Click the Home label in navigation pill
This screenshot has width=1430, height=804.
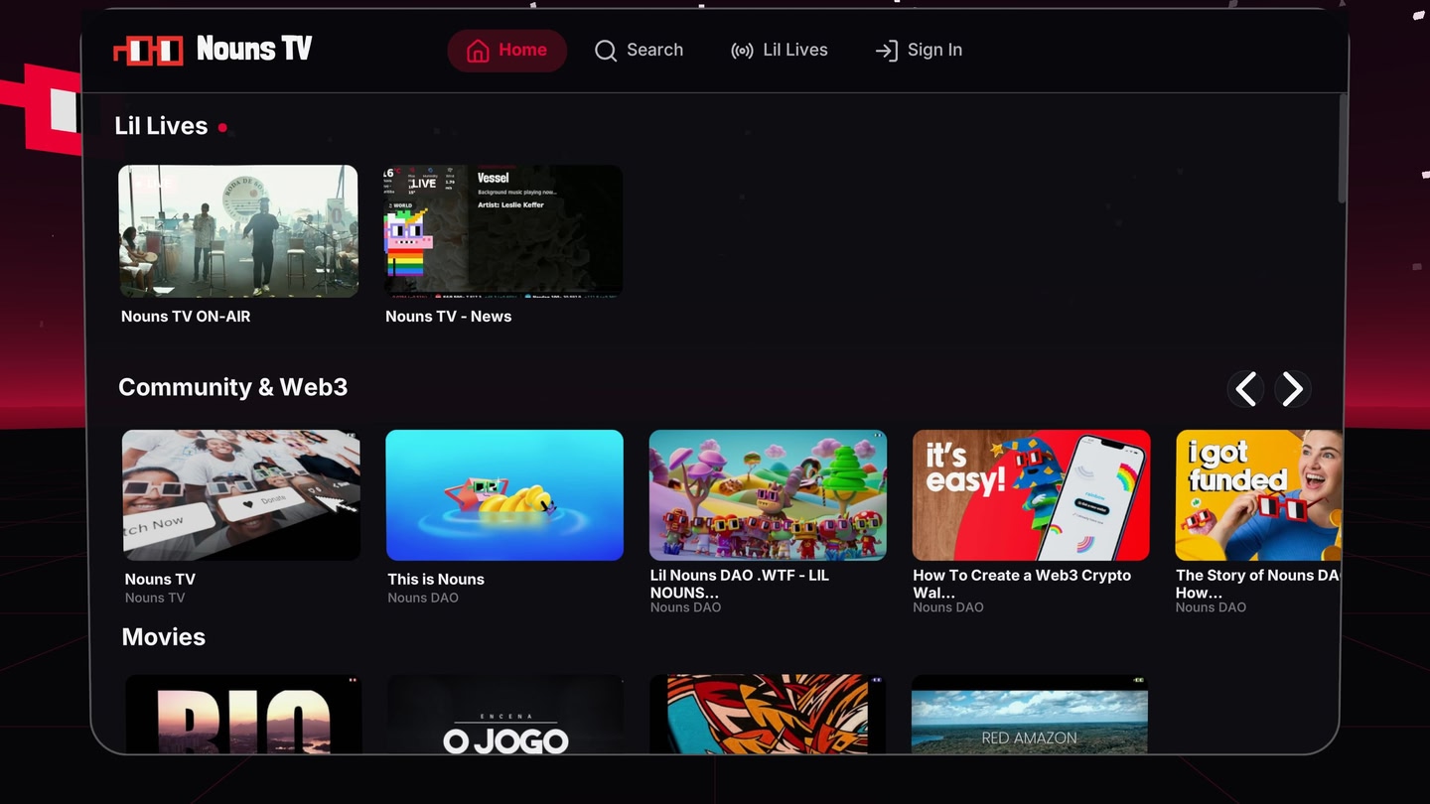(522, 50)
